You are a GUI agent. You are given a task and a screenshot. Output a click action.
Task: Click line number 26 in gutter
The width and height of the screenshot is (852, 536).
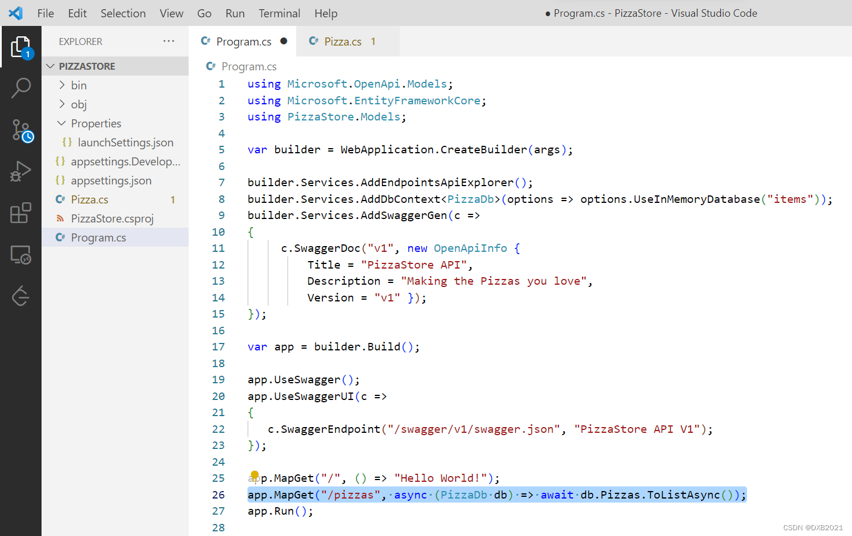point(218,495)
